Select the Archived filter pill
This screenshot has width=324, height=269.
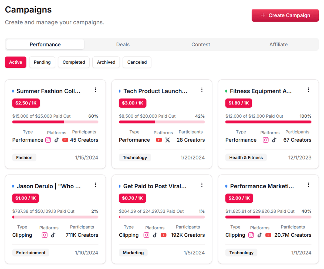(x=106, y=62)
